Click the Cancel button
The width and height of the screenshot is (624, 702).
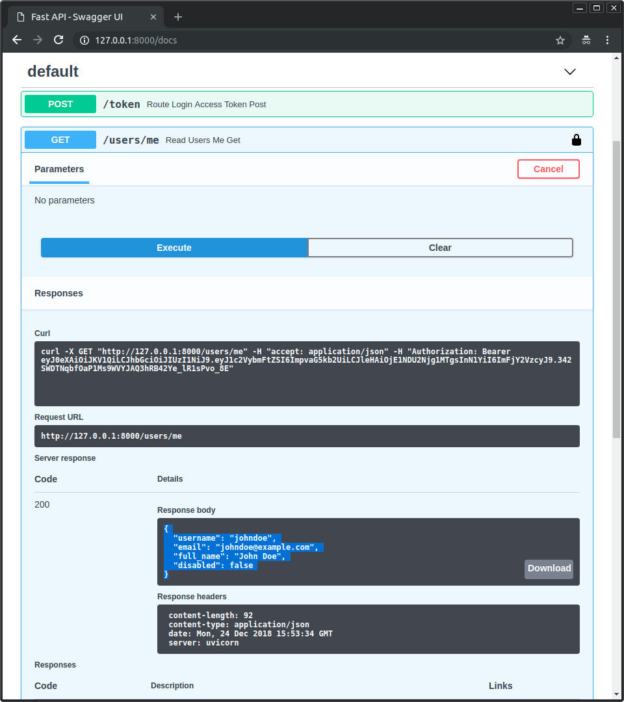coord(548,169)
